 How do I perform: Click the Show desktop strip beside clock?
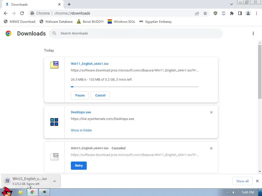point(260,192)
